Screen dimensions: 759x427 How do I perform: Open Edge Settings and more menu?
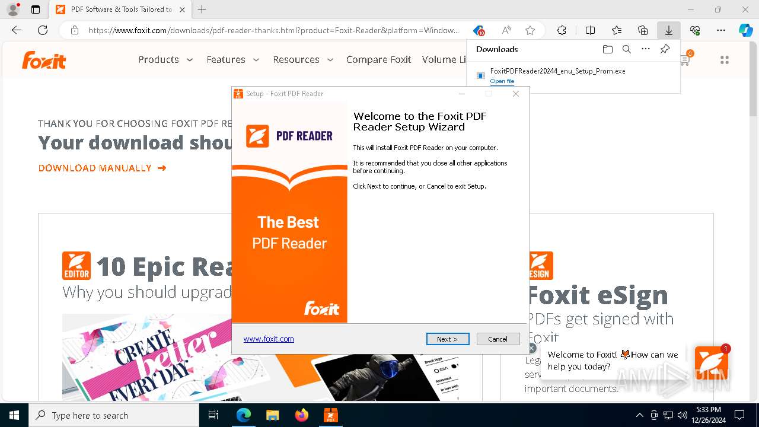pos(721,30)
